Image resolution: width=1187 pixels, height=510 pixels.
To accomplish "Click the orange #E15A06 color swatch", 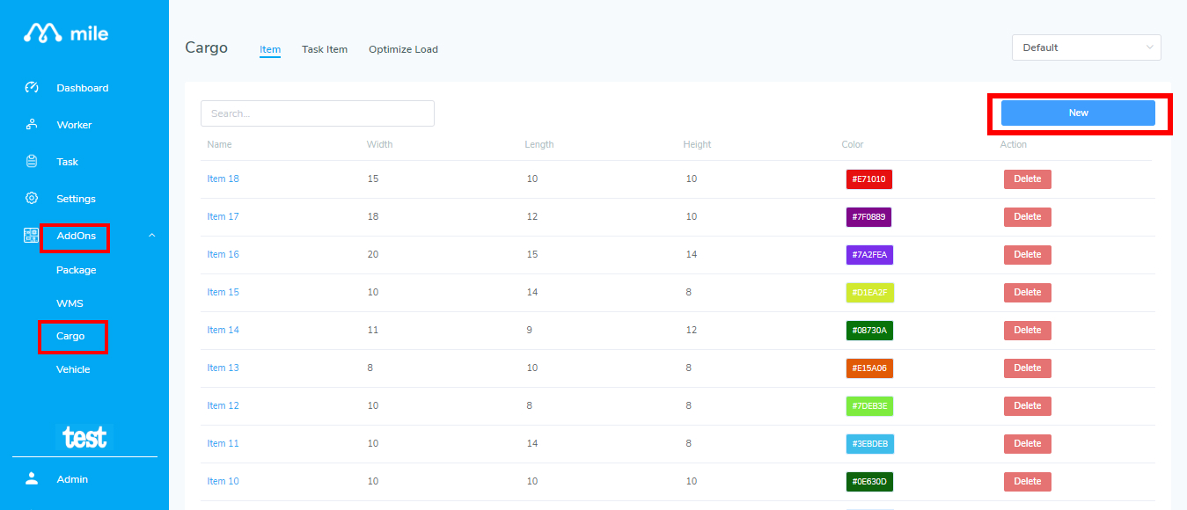I will tap(869, 368).
